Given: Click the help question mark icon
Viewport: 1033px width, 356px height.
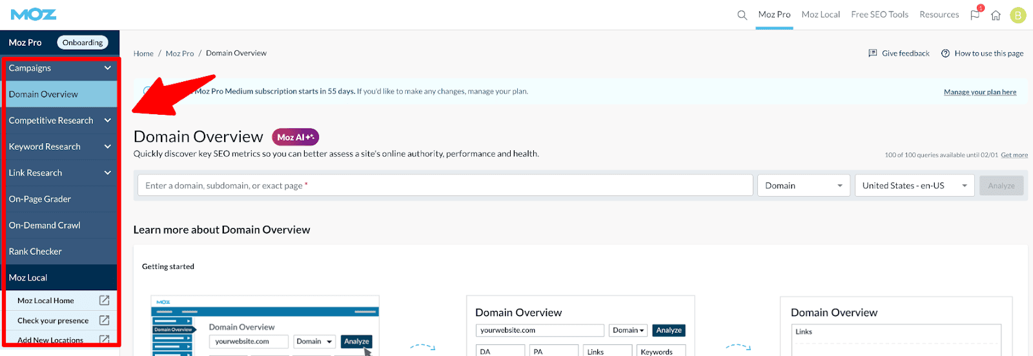Looking at the screenshot, I should (x=945, y=54).
